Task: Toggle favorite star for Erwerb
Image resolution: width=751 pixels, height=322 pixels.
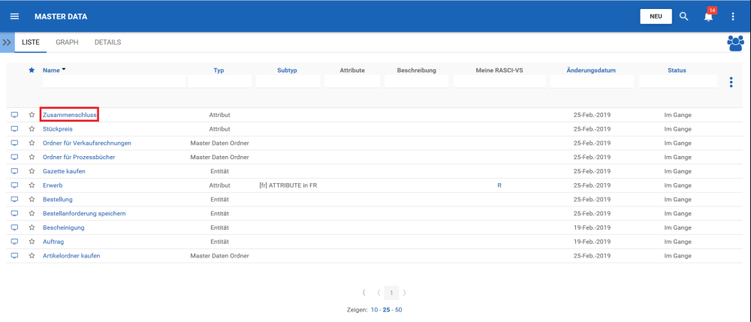Action: coord(32,185)
